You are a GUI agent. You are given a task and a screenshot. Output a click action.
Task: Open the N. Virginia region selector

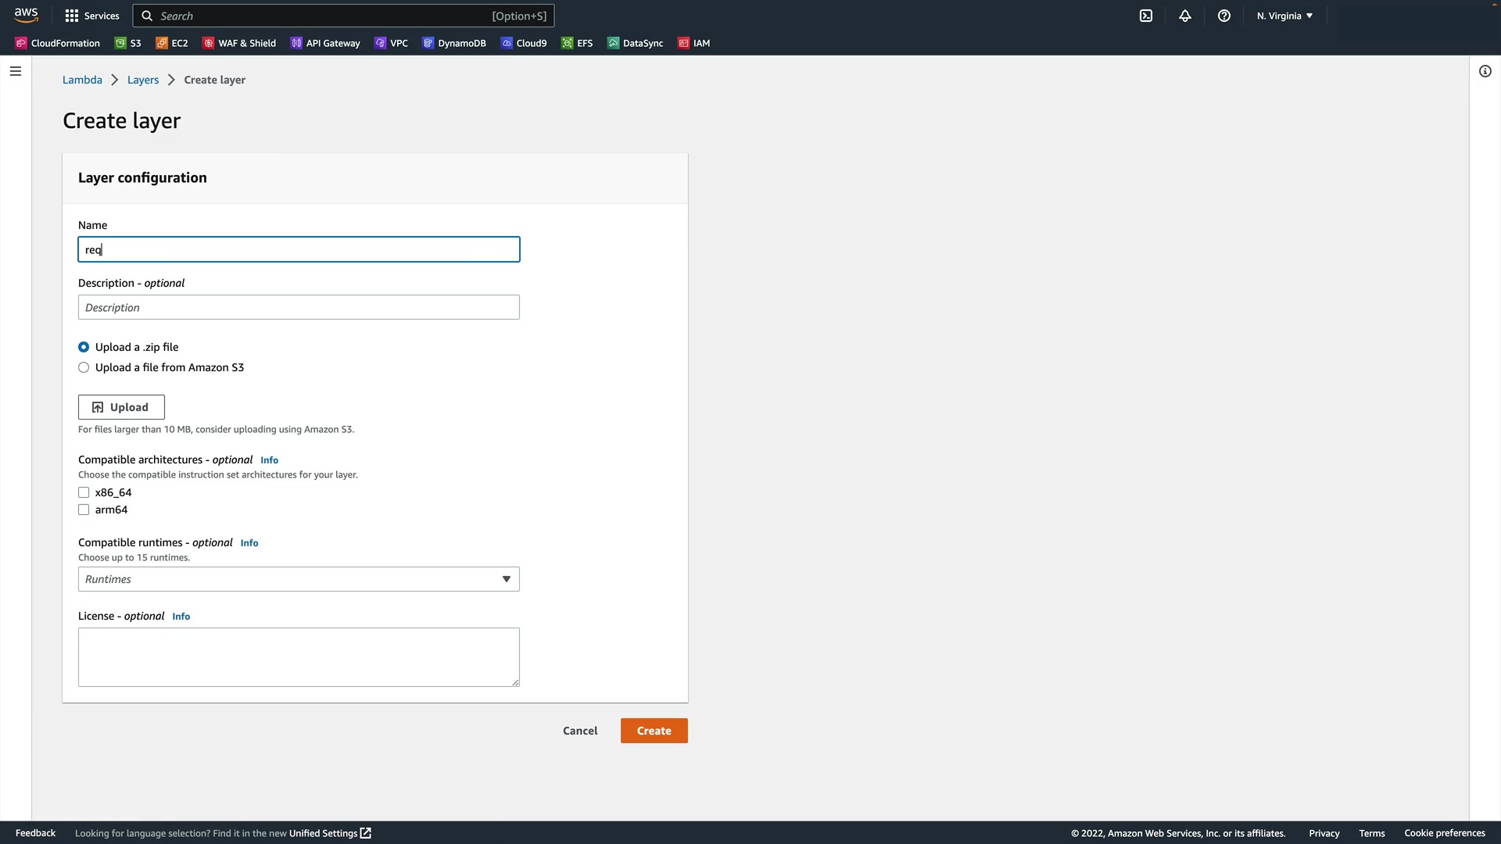(x=1284, y=16)
